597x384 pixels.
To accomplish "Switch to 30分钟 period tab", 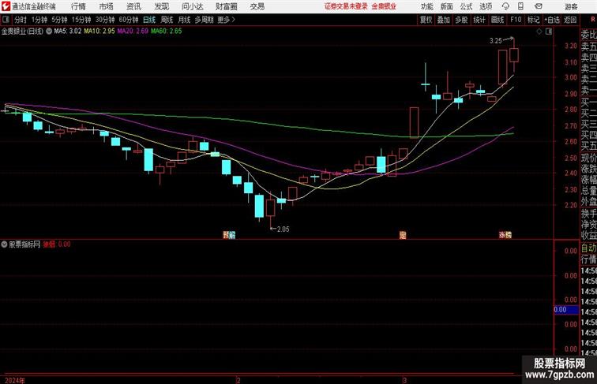I will pos(105,20).
